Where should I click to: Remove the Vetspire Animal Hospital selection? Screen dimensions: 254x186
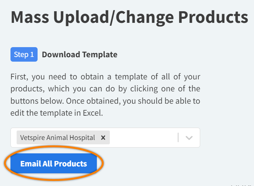click(x=103, y=138)
